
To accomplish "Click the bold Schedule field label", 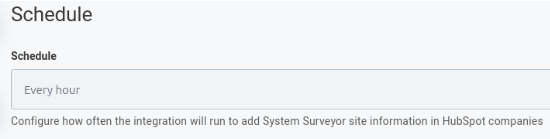I will (34, 56).
